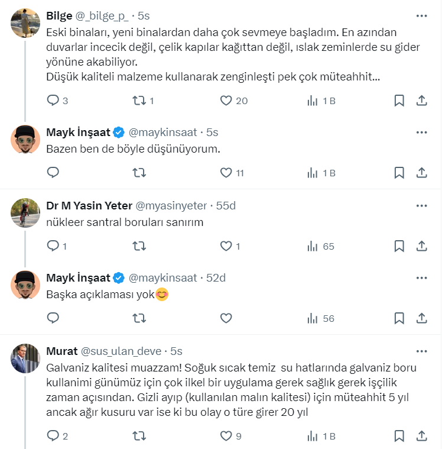Click Dr M Yasin Yeter's profile picture
442x449 pixels.
tap(25, 214)
